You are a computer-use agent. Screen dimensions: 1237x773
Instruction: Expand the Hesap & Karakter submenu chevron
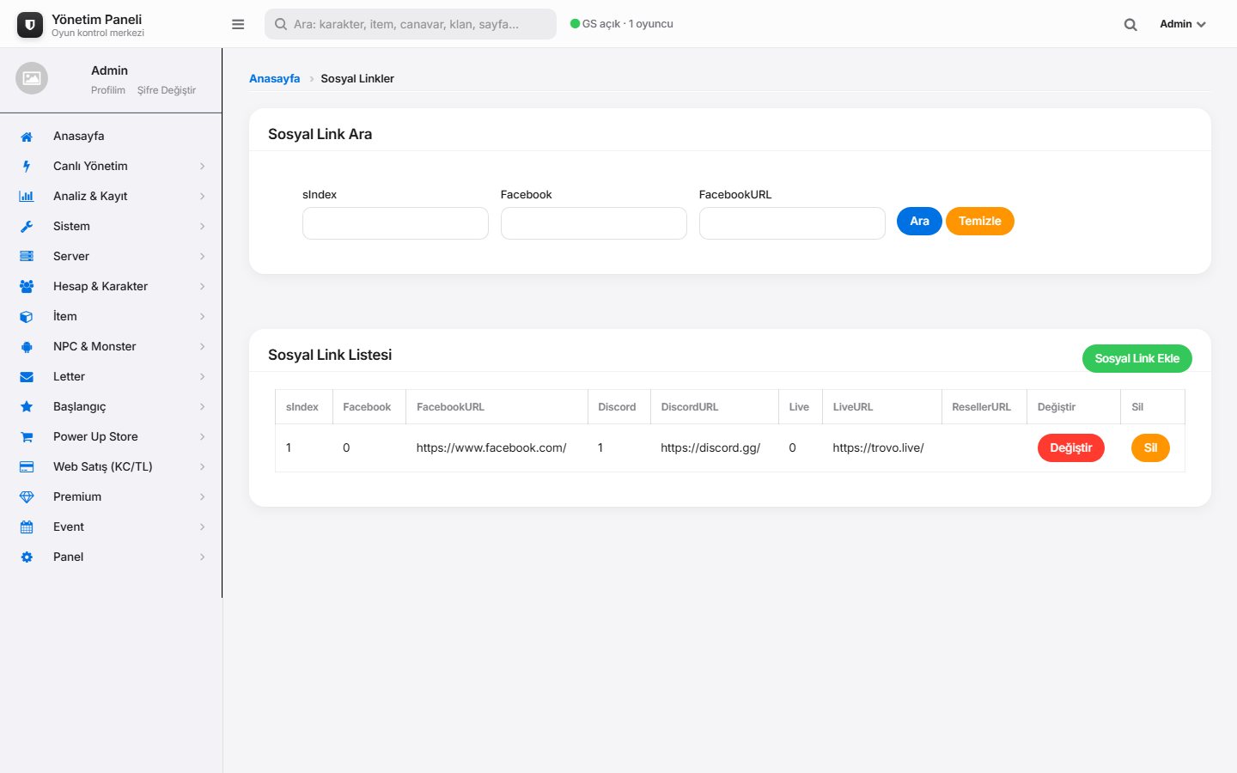[203, 287]
